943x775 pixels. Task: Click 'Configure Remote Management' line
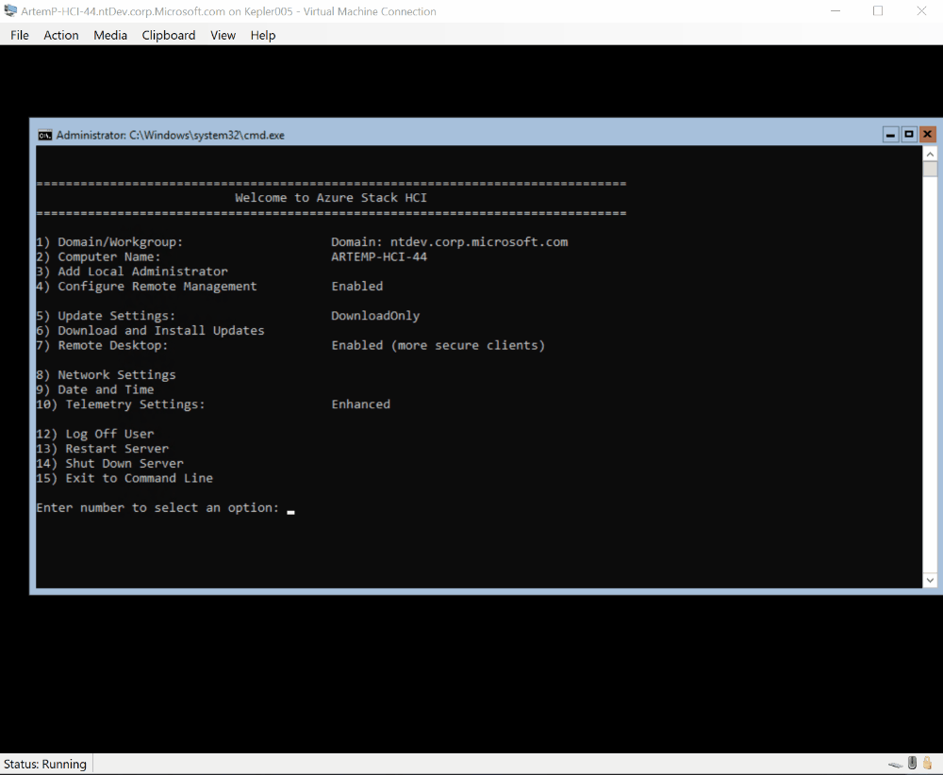[x=146, y=287]
